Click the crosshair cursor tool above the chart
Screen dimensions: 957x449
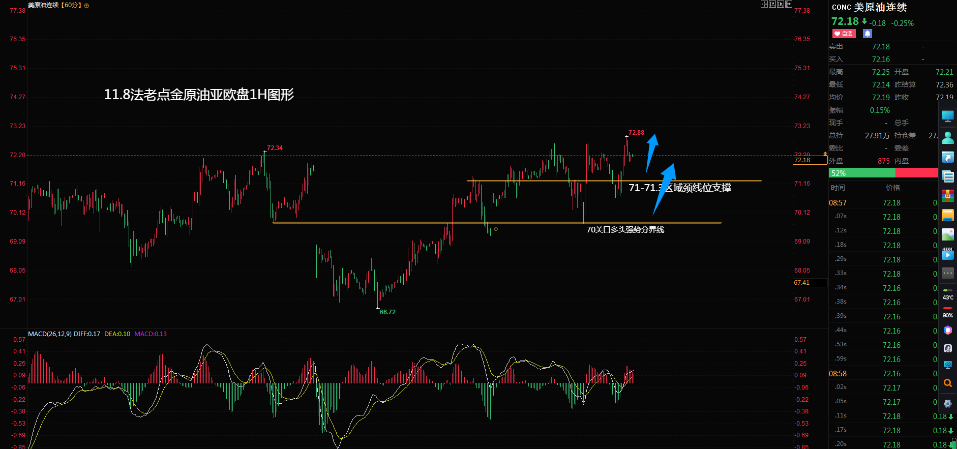click(x=764, y=4)
